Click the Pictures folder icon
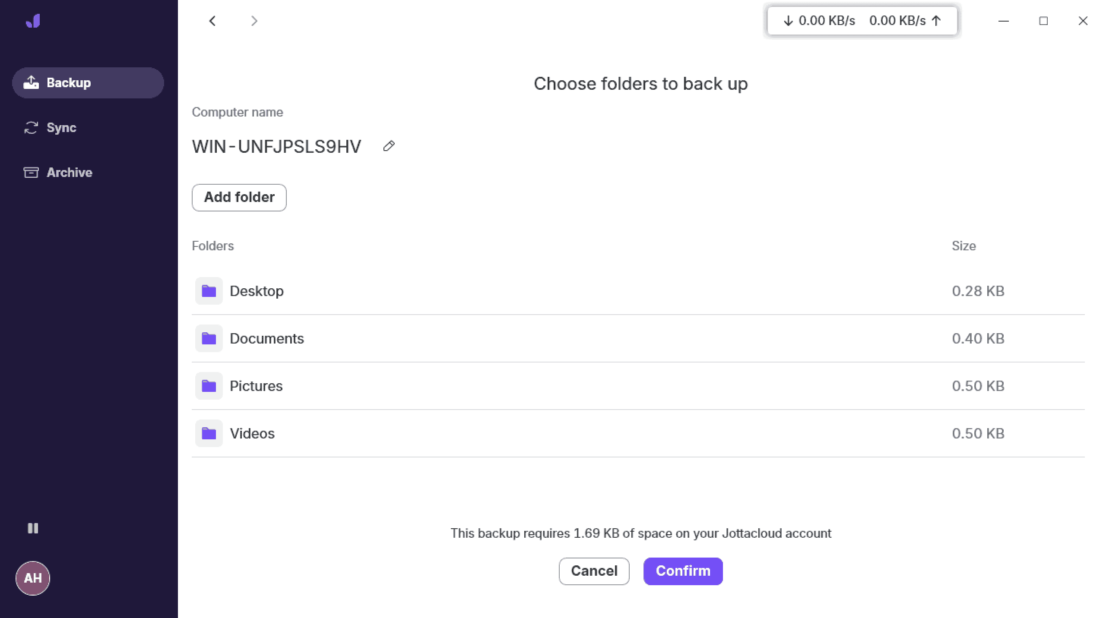This screenshot has width=1103, height=618. [x=209, y=386]
